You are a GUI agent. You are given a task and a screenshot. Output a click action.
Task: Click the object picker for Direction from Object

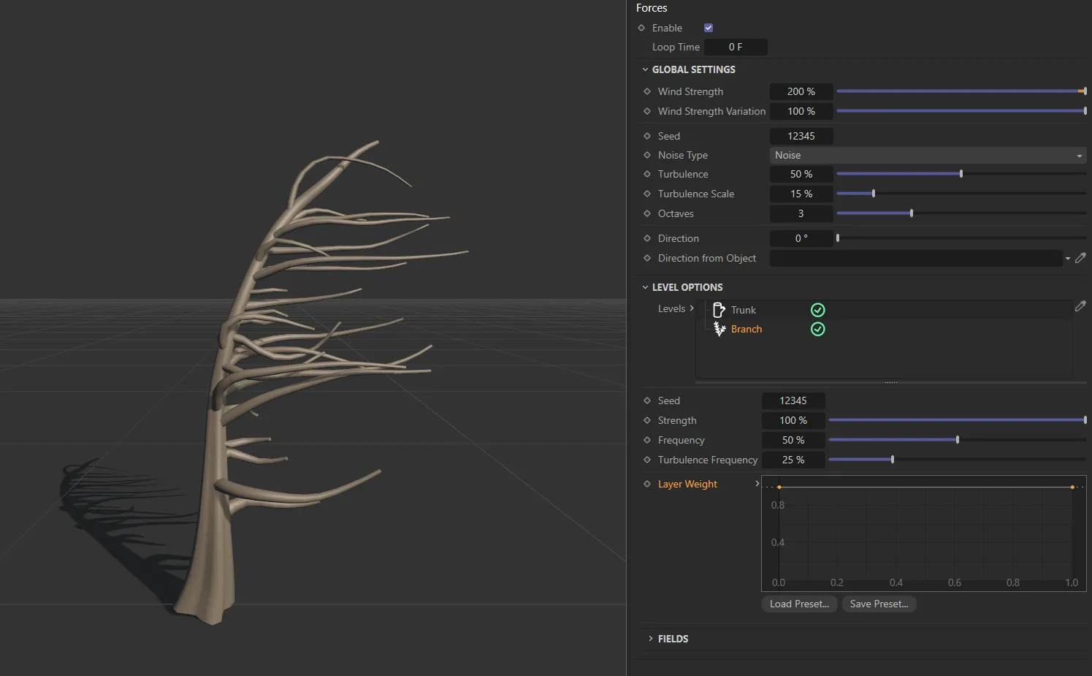point(1080,258)
